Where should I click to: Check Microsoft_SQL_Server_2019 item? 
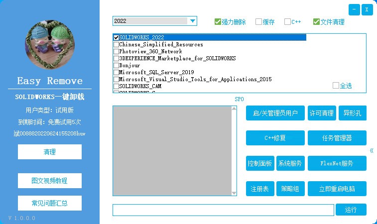click(116, 72)
